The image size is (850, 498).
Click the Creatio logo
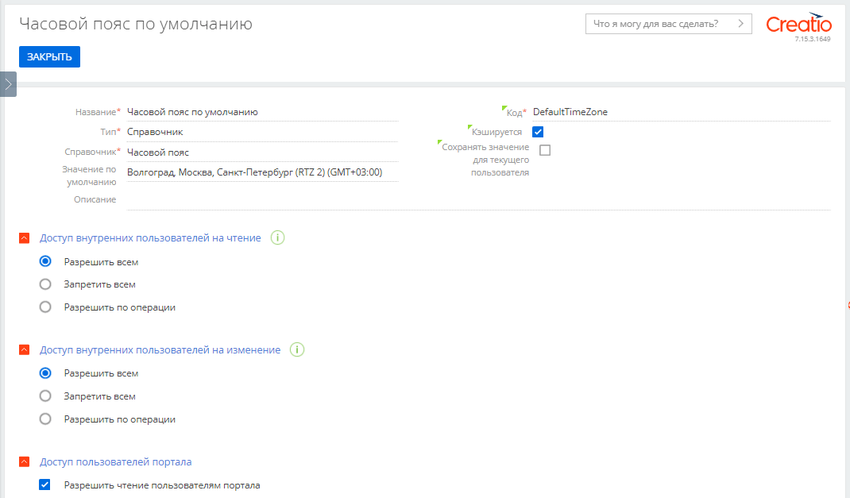[799, 23]
